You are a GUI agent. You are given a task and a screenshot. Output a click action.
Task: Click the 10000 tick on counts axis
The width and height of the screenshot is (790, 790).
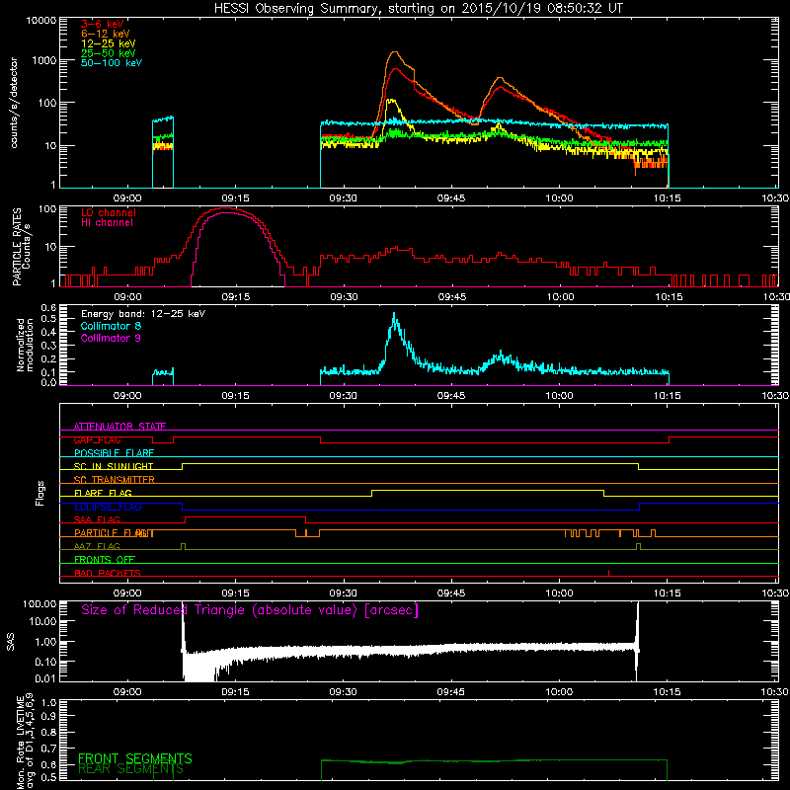point(40,20)
